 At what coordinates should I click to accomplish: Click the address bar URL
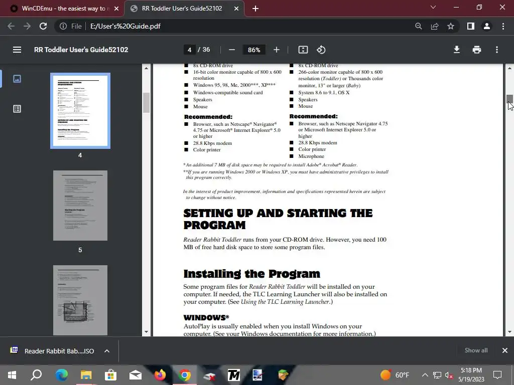tap(125, 26)
